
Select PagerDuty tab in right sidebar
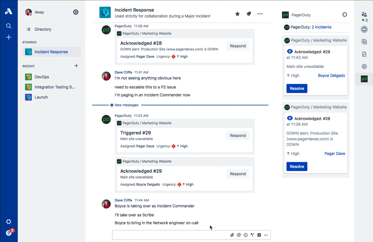364,79
